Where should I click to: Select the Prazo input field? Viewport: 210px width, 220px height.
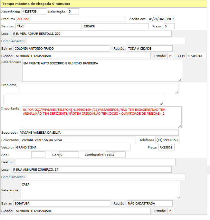(x=169, y=26)
